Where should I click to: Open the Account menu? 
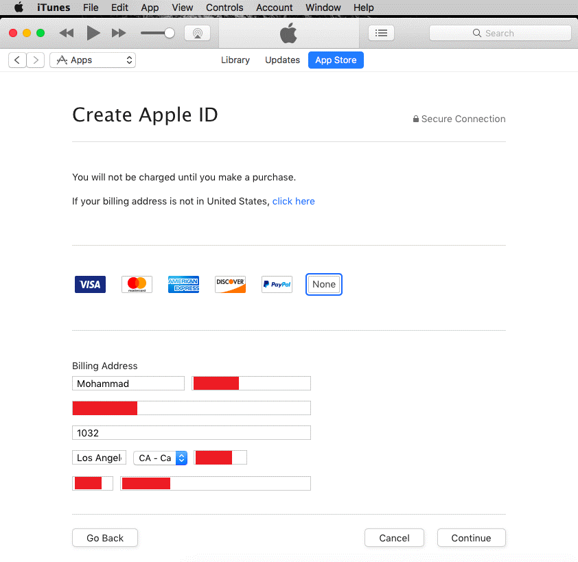pos(275,8)
